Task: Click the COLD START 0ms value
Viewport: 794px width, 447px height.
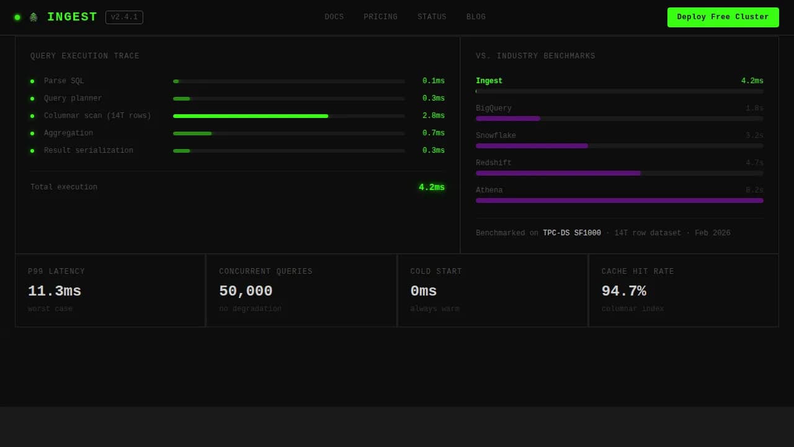Action: click(x=424, y=291)
